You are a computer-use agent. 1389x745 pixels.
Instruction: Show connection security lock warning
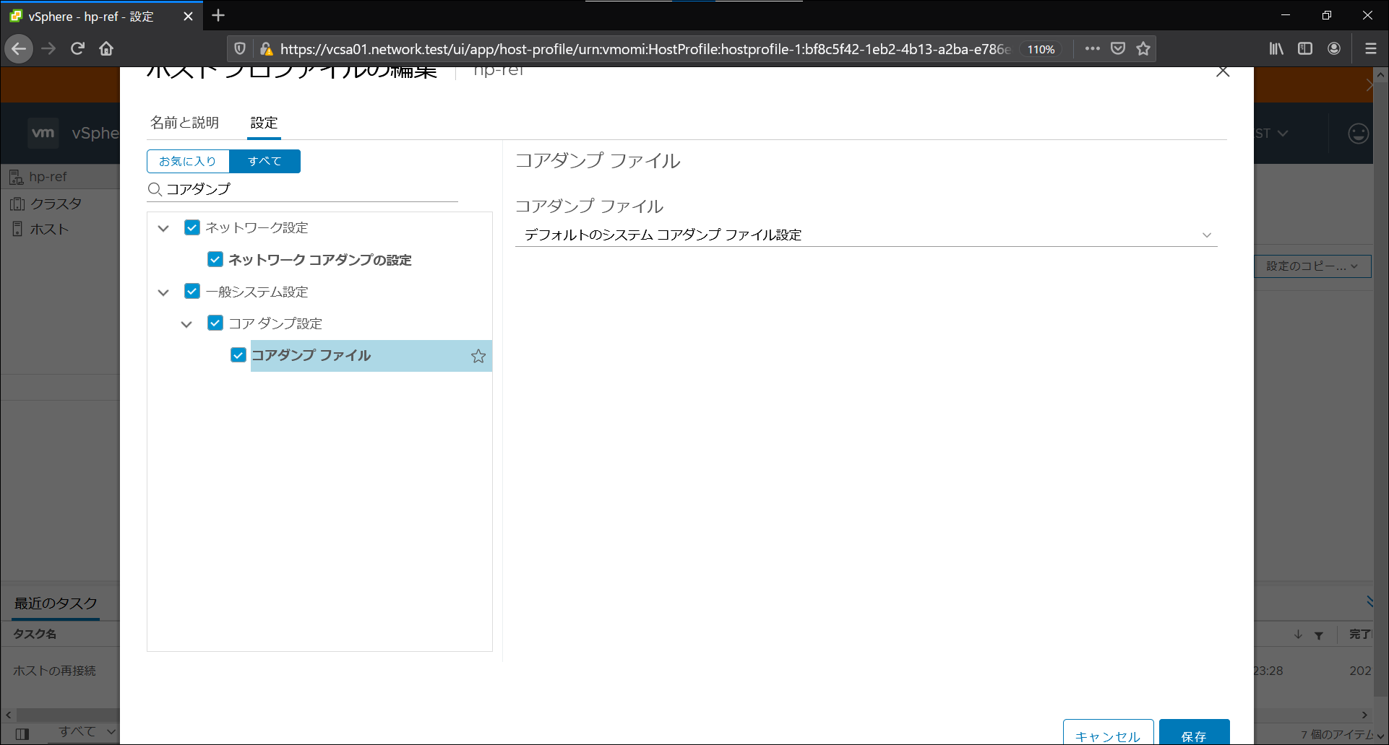click(x=266, y=48)
